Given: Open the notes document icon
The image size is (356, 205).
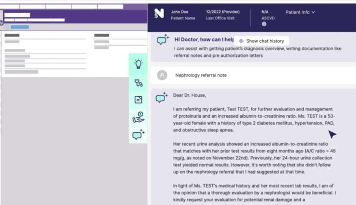Looking at the screenshot, I should (138, 100).
